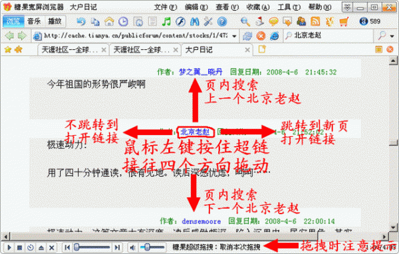
Task: Skip to the previous track button
Action: coord(67,247)
